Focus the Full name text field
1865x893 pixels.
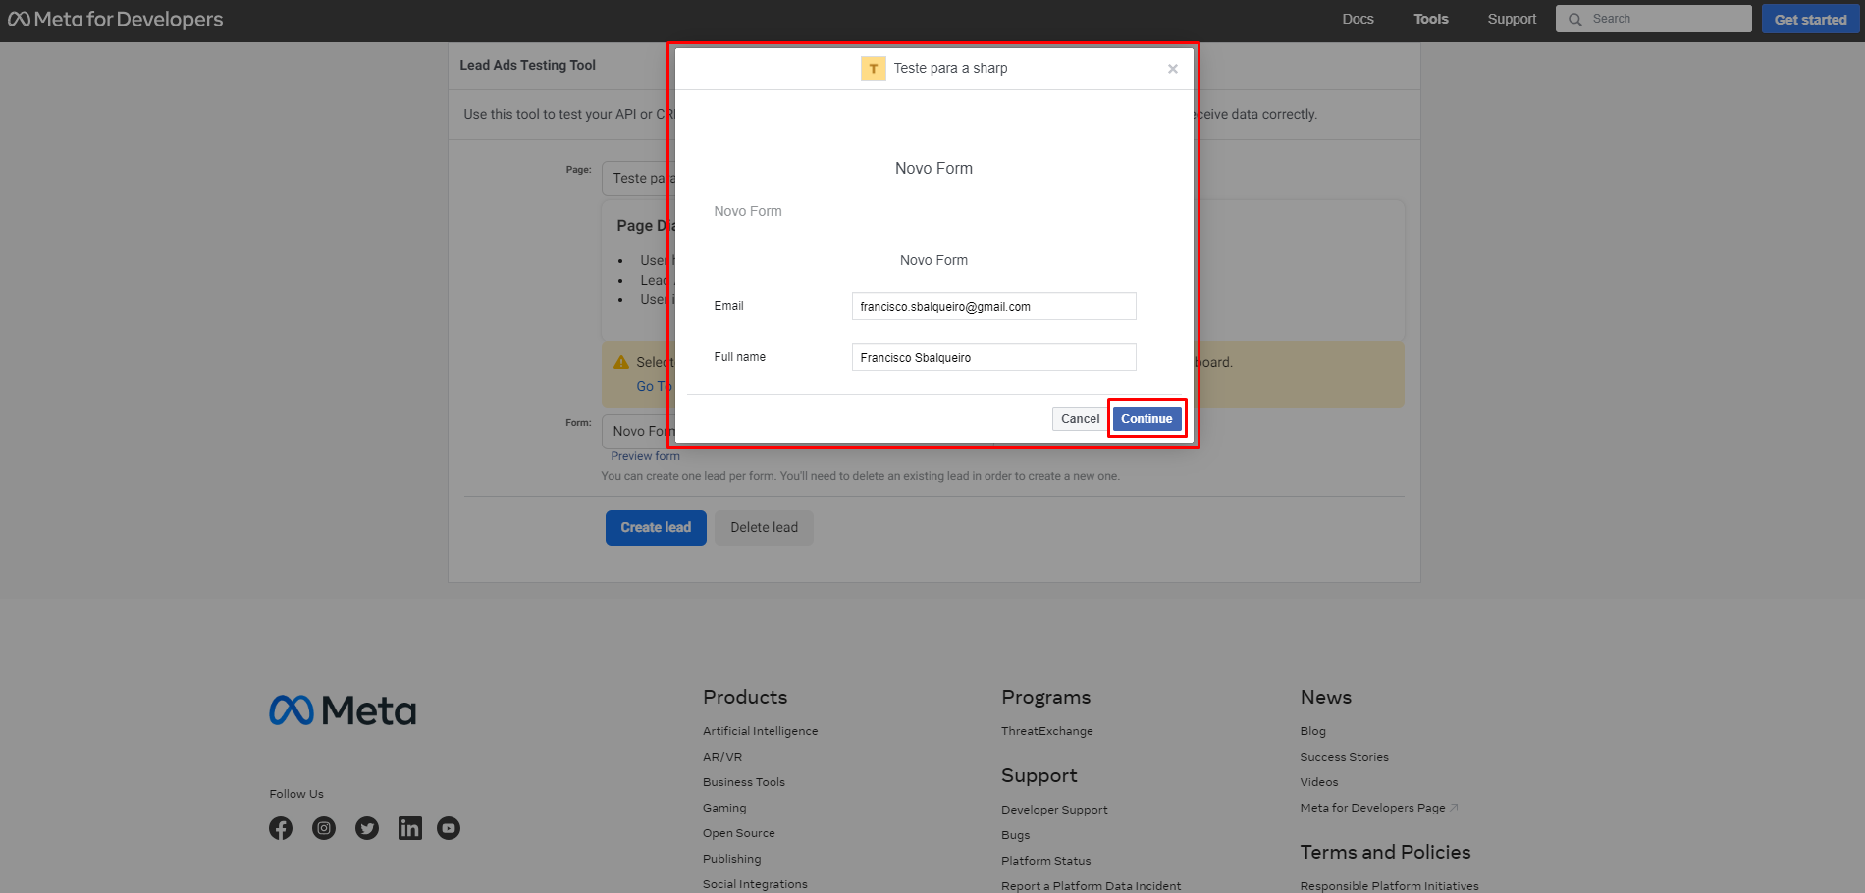click(993, 358)
